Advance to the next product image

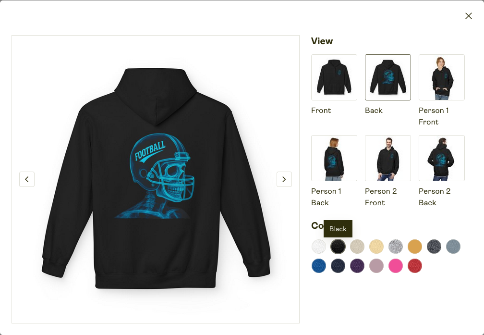[x=284, y=179]
